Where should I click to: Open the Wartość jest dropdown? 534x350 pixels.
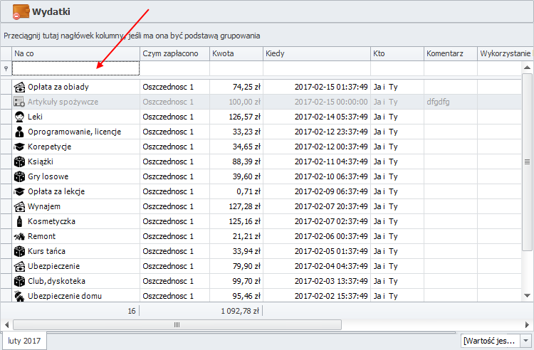[526, 341]
